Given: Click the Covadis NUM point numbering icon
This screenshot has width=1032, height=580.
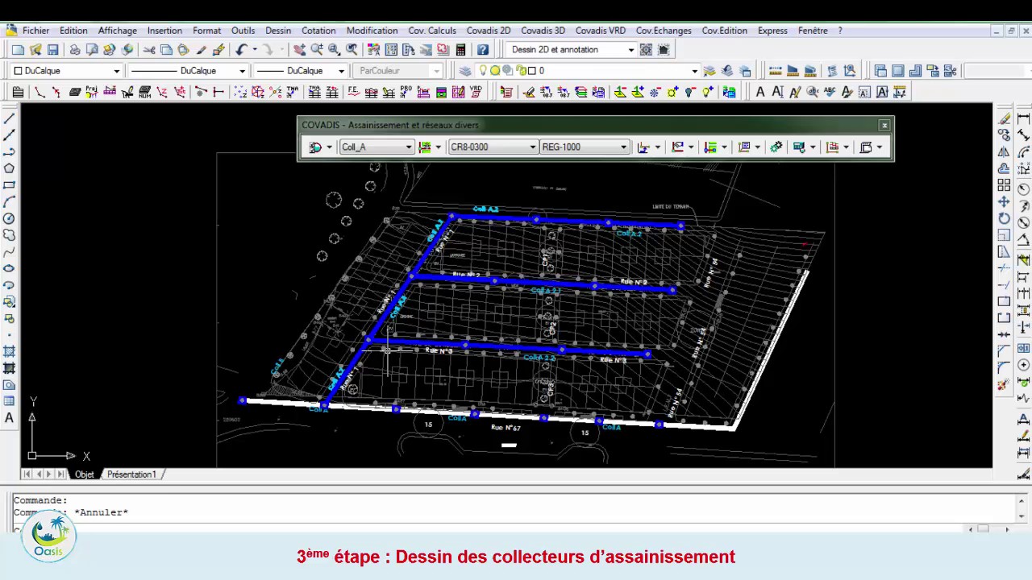Looking at the screenshot, I should click(x=145, y=93).
